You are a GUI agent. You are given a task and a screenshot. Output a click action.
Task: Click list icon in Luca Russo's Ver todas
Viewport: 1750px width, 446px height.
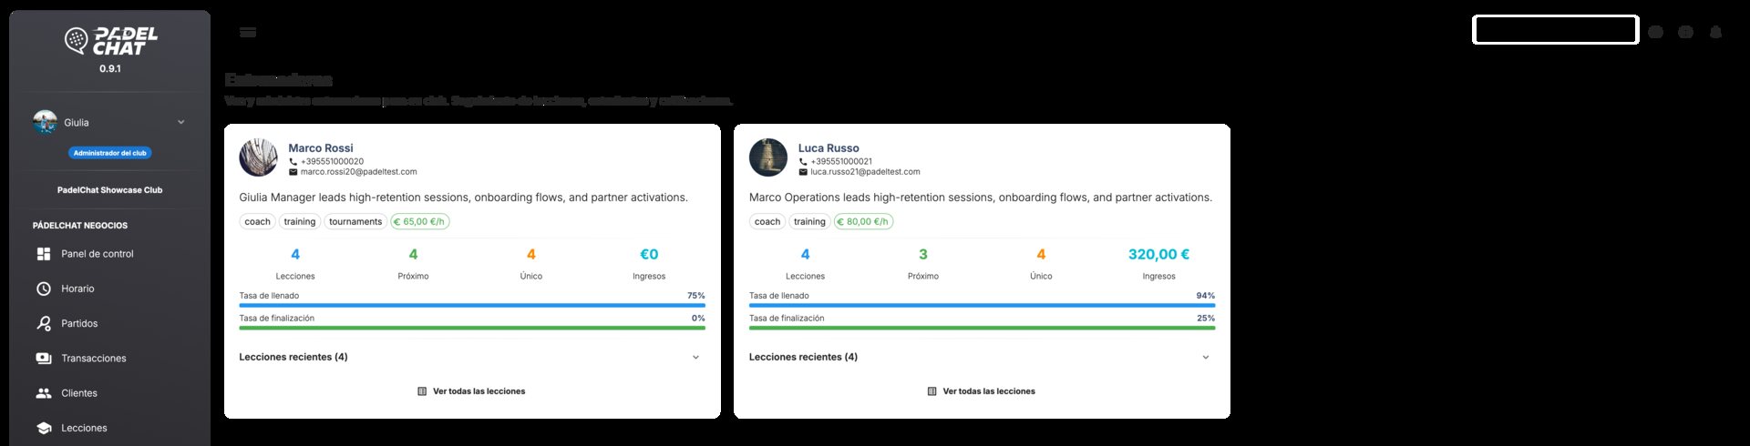coord(932,391)
